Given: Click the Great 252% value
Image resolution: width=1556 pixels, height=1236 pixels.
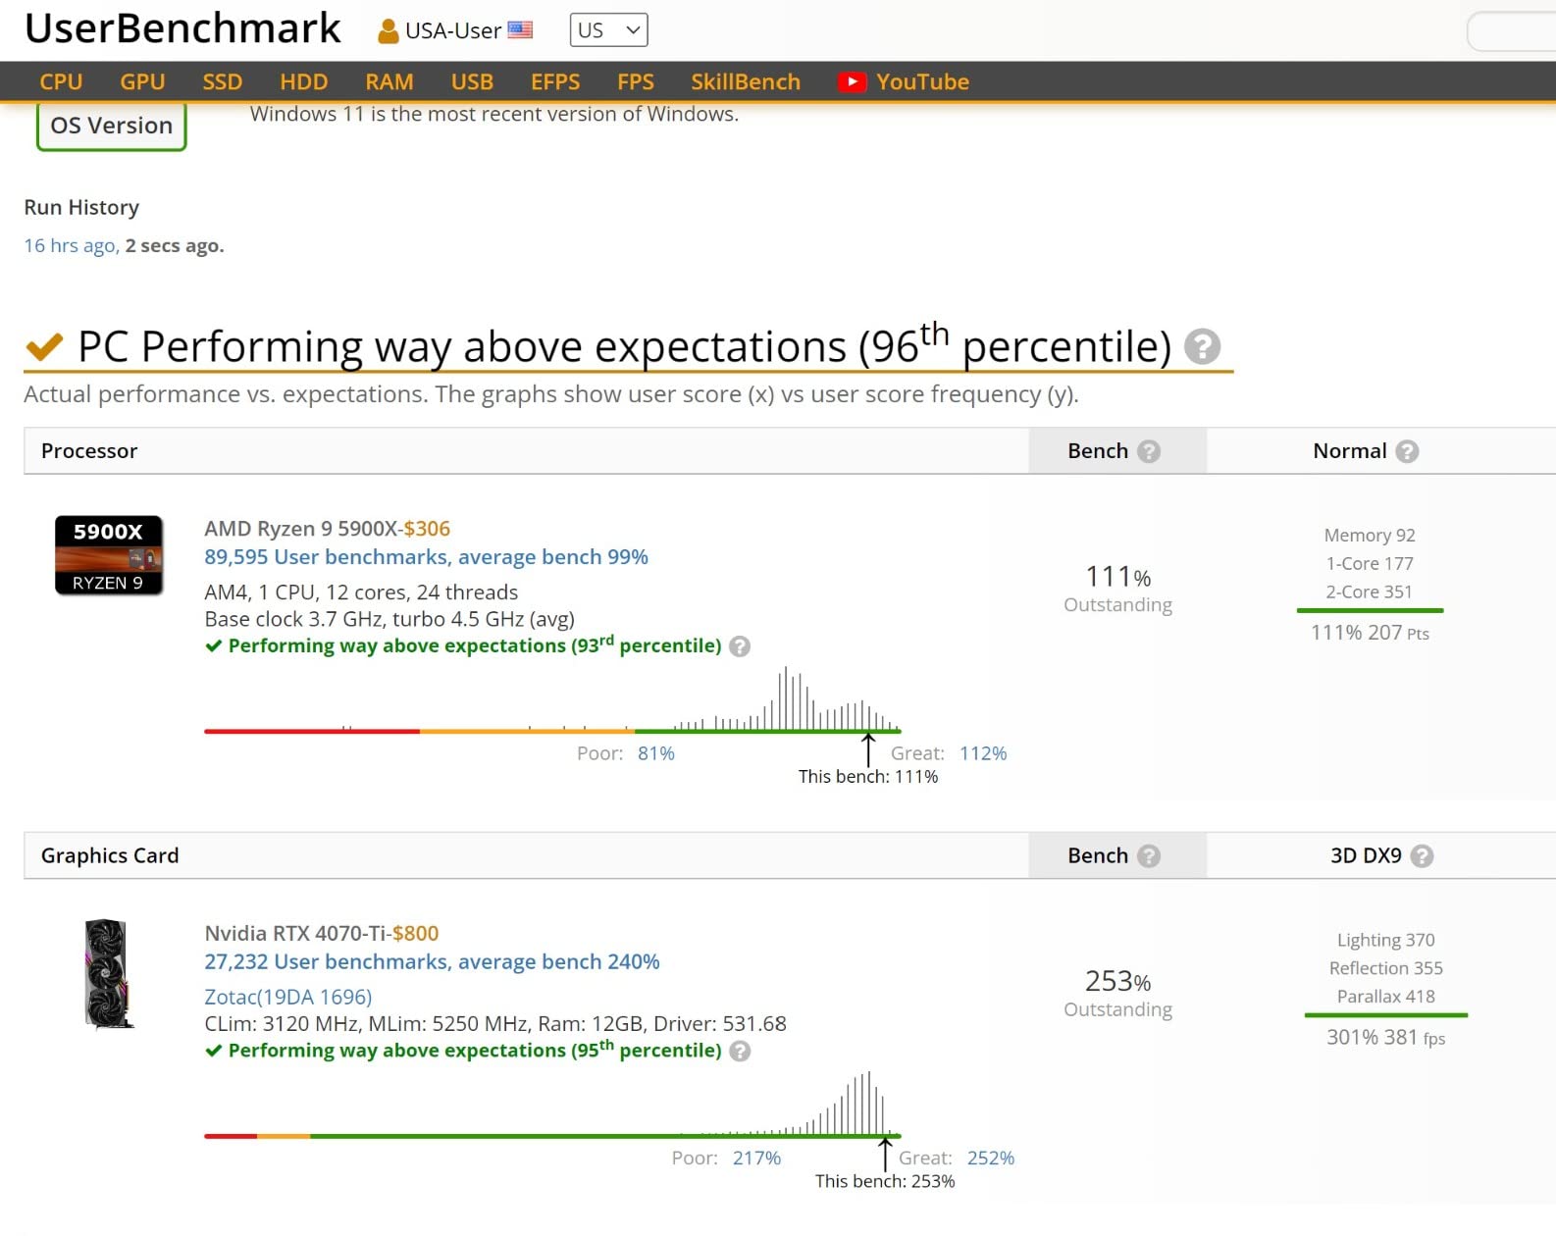Looking at the screenshot, I should tap(991, 1159).
